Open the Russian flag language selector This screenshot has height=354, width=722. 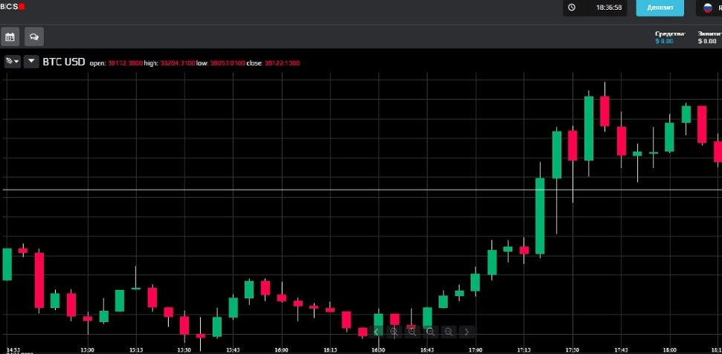[x=708, y=8]
